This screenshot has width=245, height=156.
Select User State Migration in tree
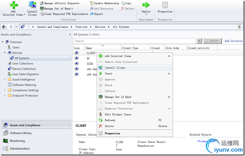25,74
